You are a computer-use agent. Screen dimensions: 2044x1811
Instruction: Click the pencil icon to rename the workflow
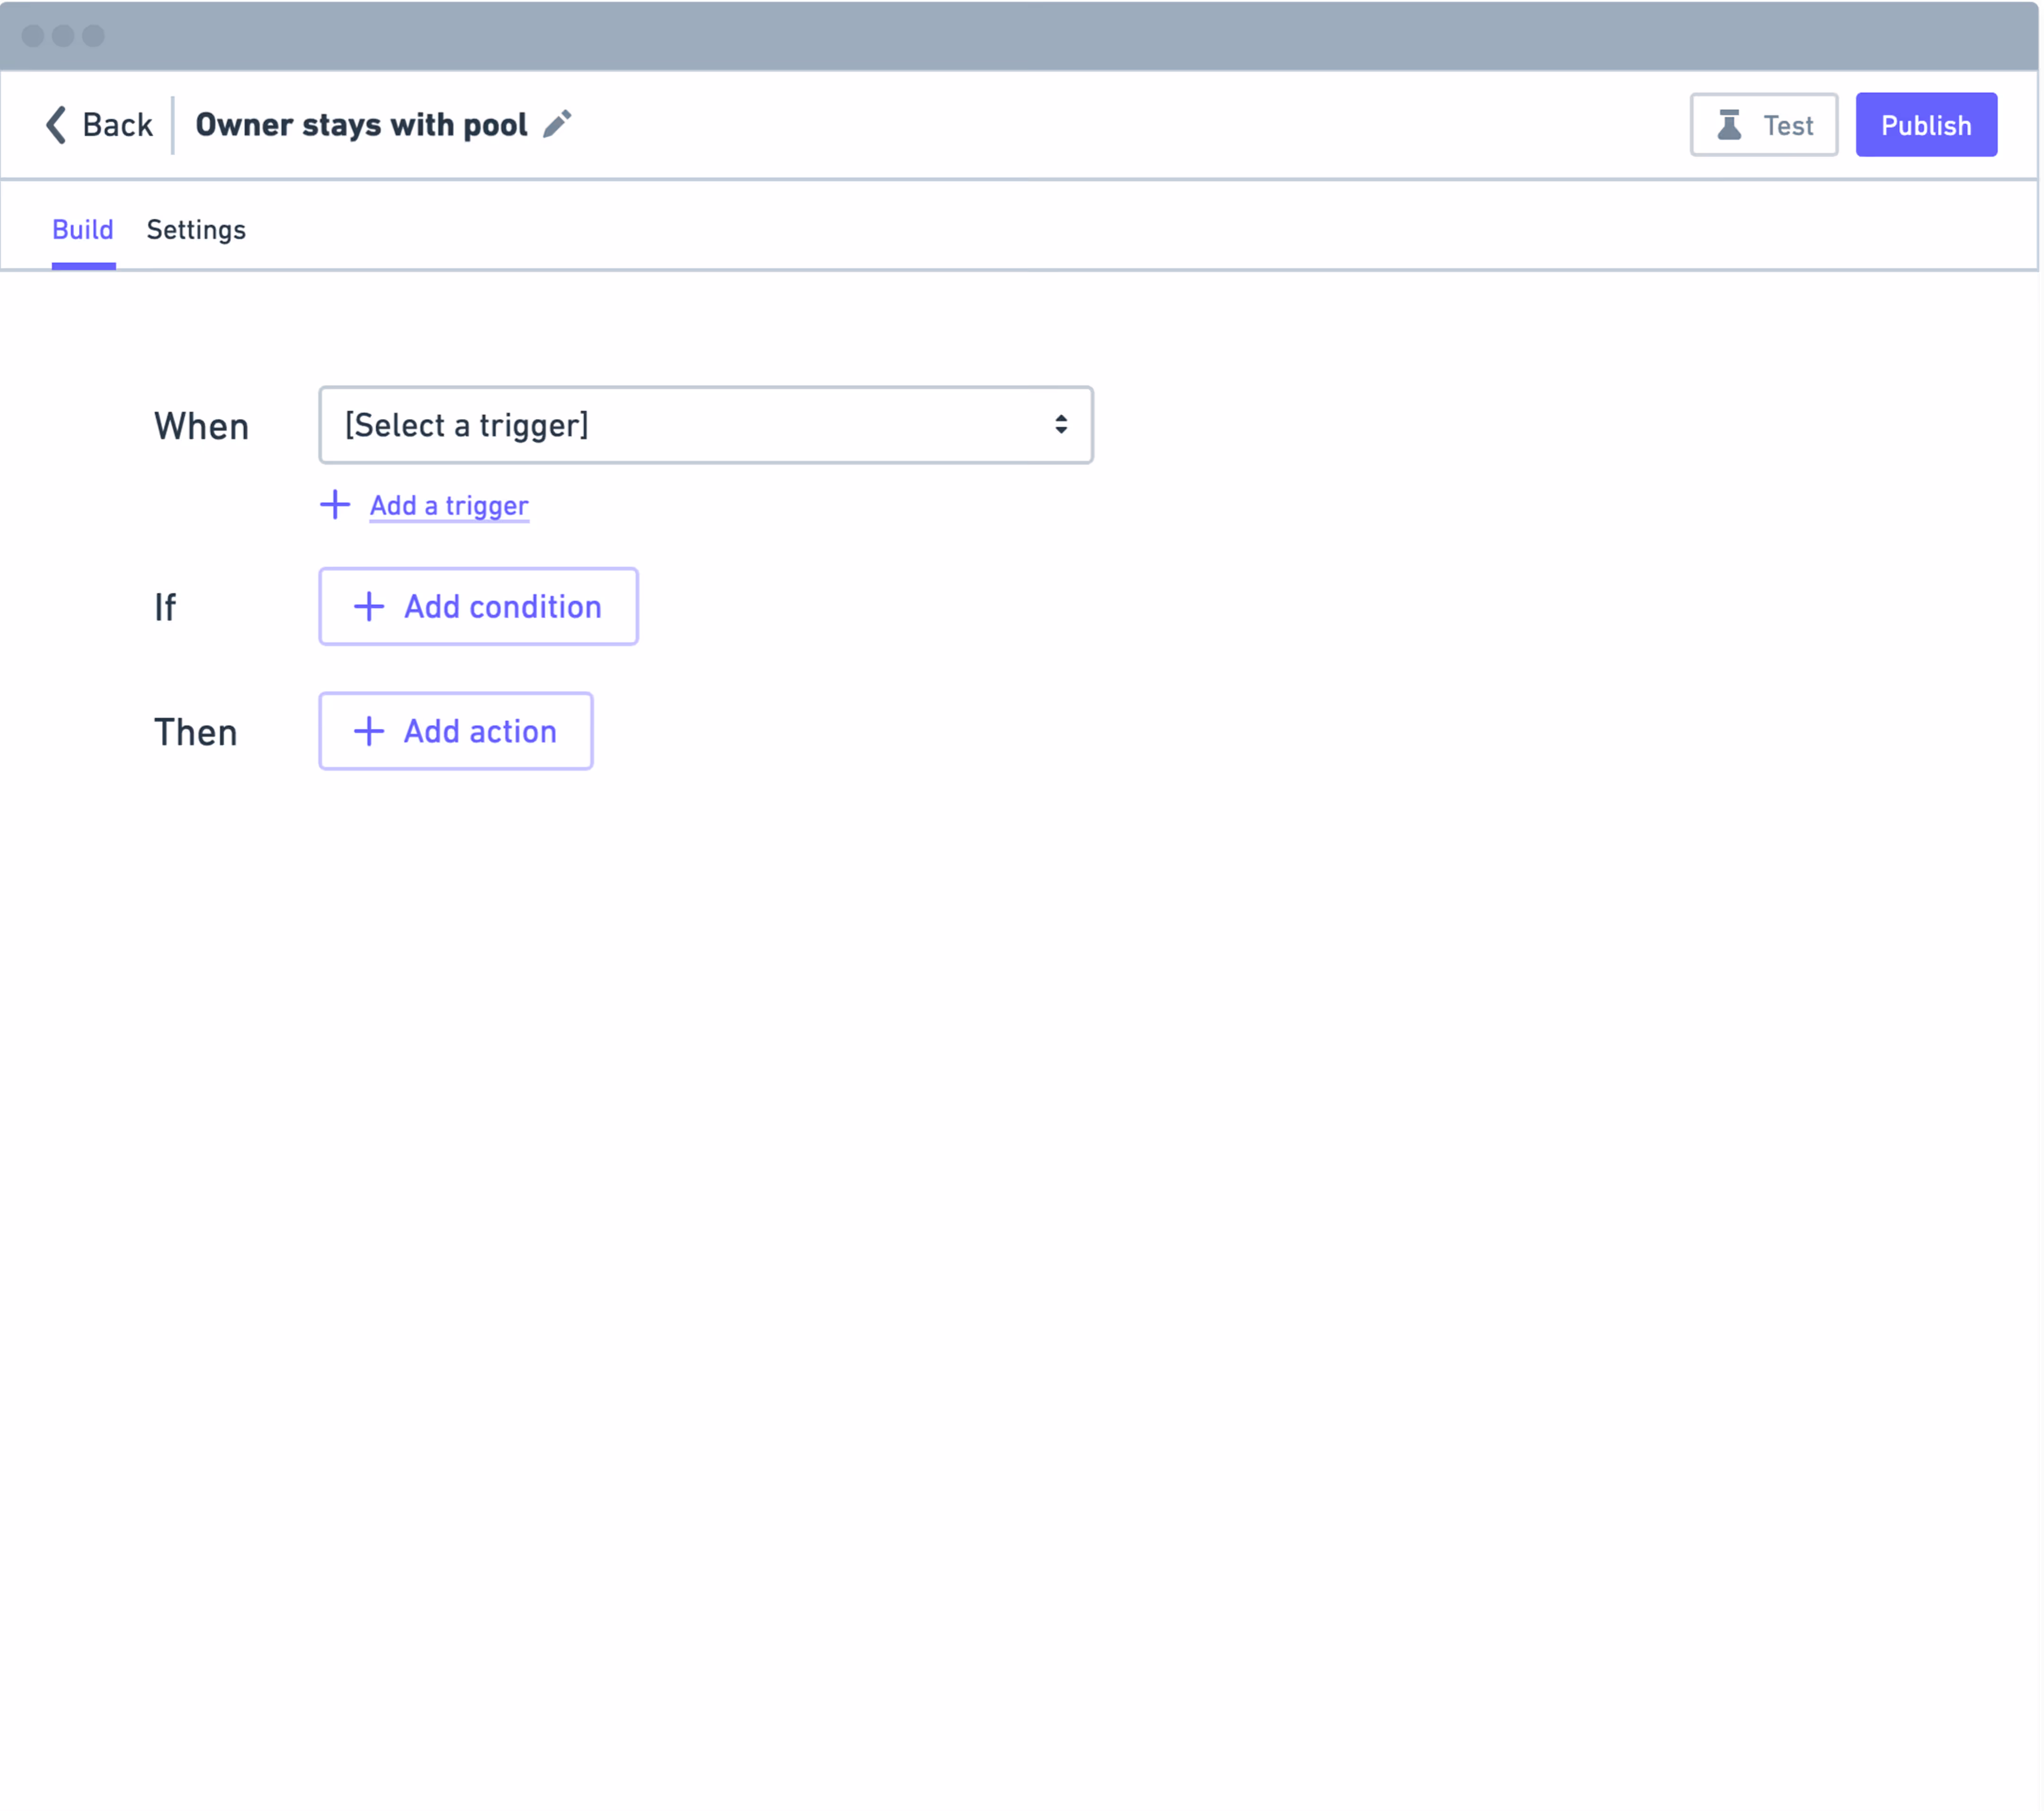click(557, 124)
